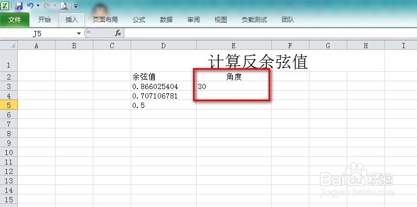The image size is (417, 207).
Task: Select empty cell E5 next to 0.5
Action: [x=234, y=105]
